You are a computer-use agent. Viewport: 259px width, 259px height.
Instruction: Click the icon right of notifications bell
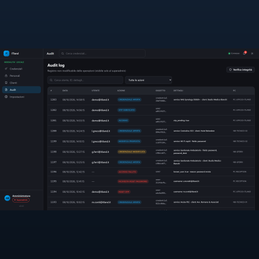click(x=252, y=53)
